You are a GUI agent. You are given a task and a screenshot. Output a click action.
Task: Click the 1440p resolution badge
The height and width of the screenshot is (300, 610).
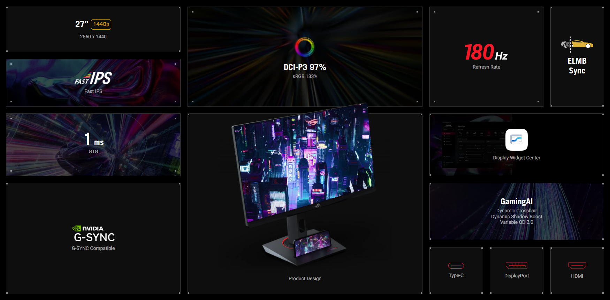[101, 24]
